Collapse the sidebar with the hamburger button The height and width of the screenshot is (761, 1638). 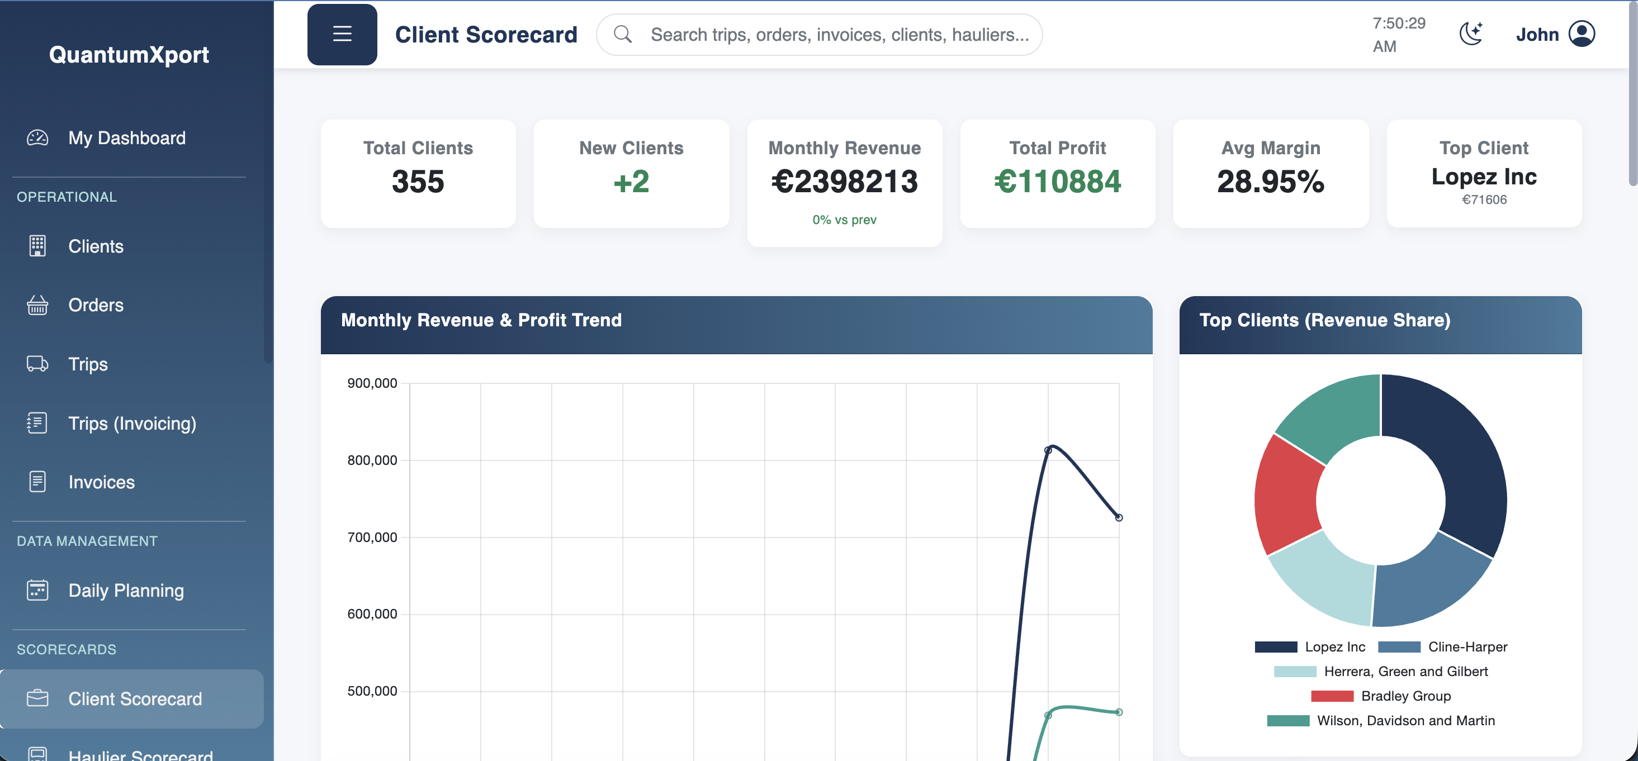pos(342,34)
